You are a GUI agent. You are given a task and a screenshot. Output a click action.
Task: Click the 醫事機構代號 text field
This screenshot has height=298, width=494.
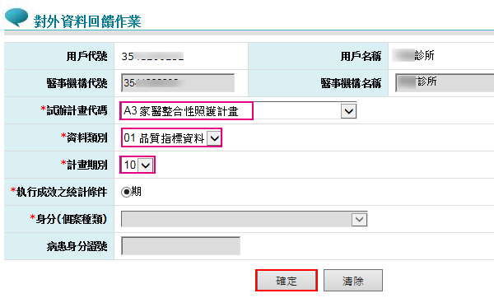click(x=178, y=83)
